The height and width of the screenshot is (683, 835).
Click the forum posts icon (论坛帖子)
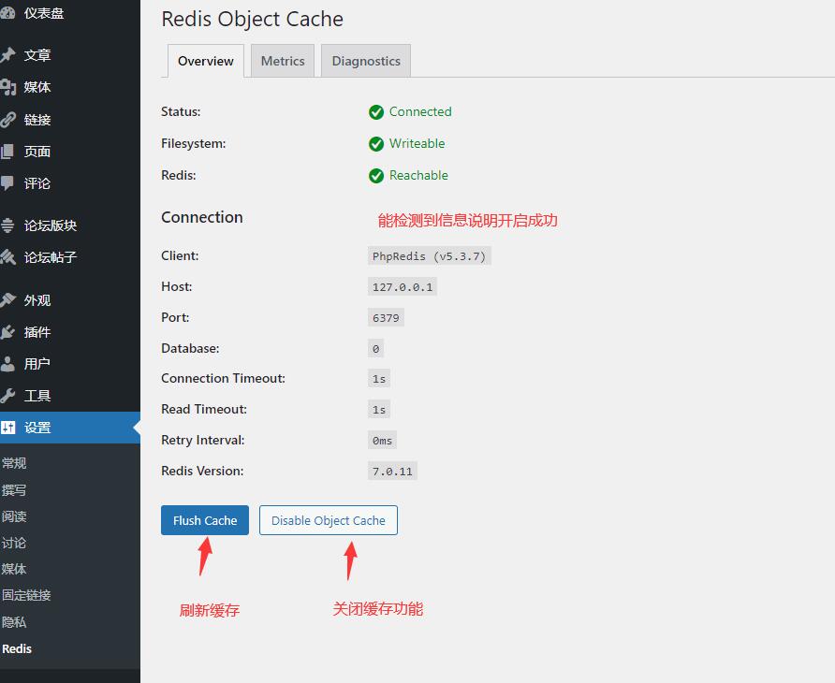[x=7, y=257]
